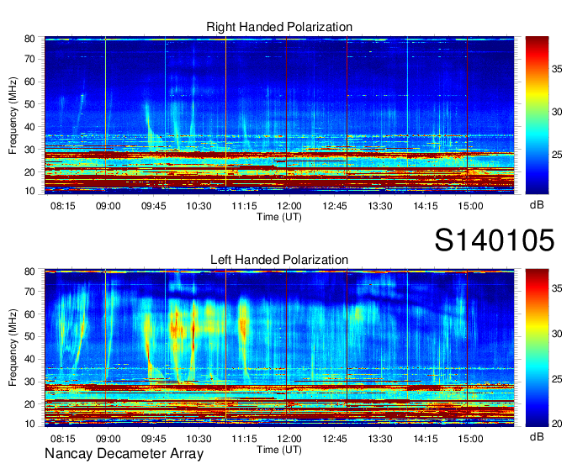
Task: Click the 12:45 time tick of Right Handed plot
Action: point(335,206)
